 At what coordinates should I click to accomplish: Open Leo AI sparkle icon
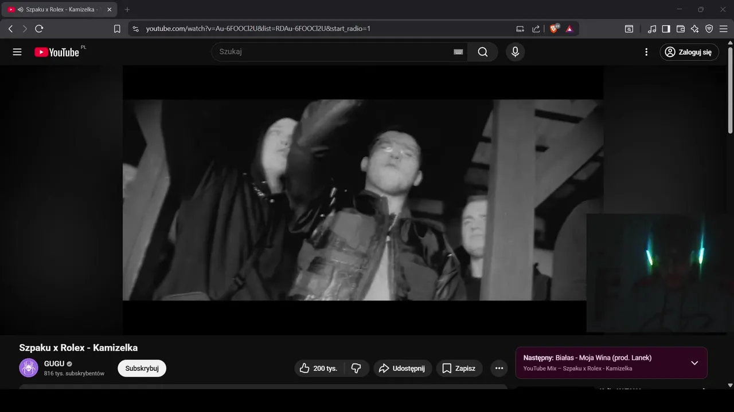coord(695,29)
